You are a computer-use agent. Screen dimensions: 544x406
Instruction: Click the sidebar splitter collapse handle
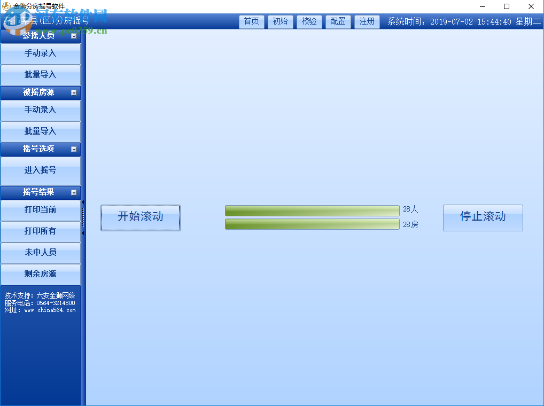(83, 218)
